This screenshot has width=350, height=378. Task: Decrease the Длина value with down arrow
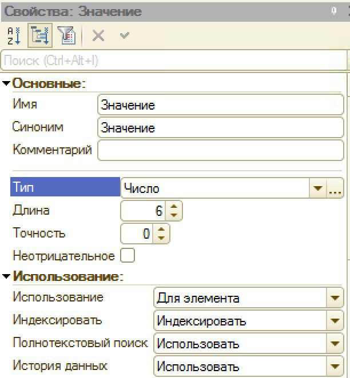coord(174,215)
